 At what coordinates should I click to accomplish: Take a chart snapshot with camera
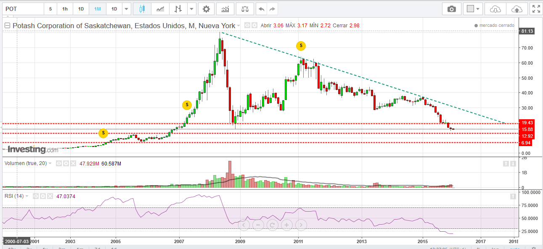[451, 9]
